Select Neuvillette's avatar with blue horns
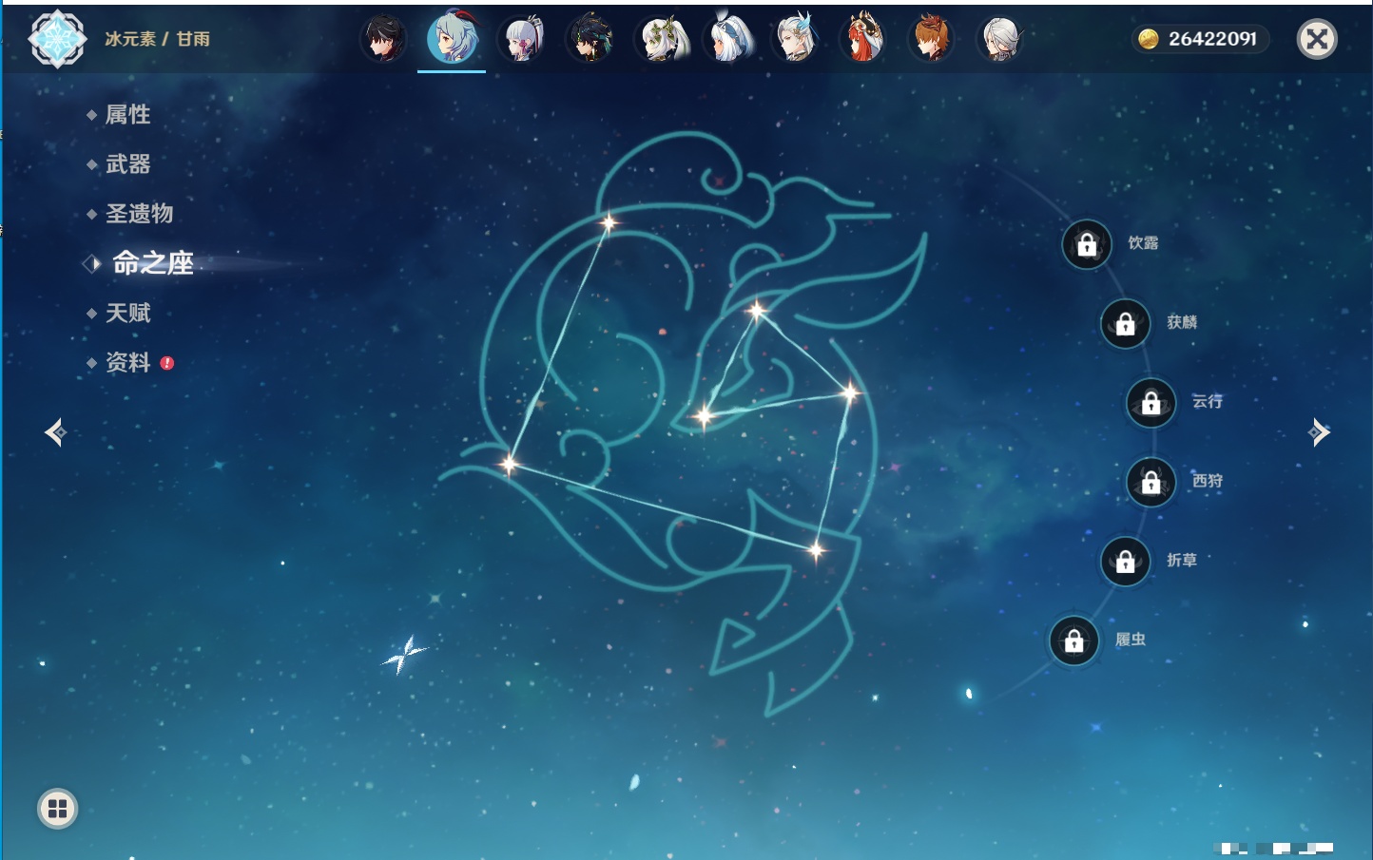Viewport: 1373px width, 860px height. pyautogui.click(x=795, y=40)
